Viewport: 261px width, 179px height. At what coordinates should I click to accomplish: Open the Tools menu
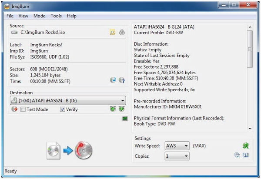click(x=56, y=16)
